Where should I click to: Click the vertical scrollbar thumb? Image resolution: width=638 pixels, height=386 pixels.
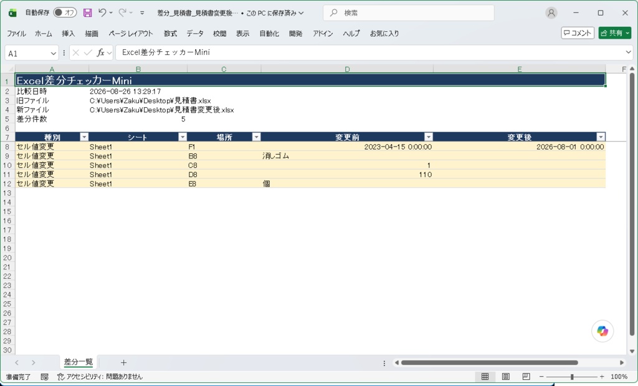632,204
